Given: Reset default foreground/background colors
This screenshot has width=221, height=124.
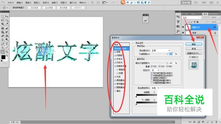Looking at the screenshot, I should [2, 61].
